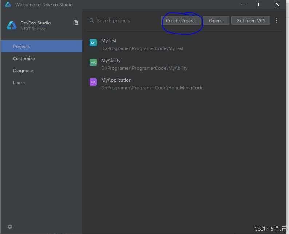Switch to the Customize tab

click(x=41, y=58)
